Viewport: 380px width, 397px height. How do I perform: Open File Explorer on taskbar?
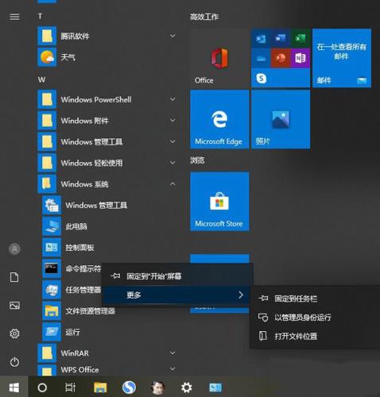coord(100,387)
